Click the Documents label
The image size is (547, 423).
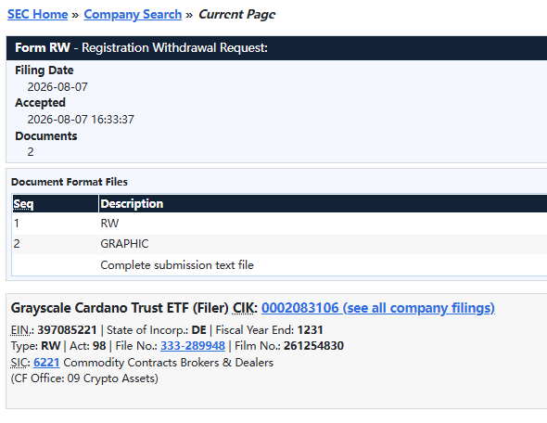(46, 136)
